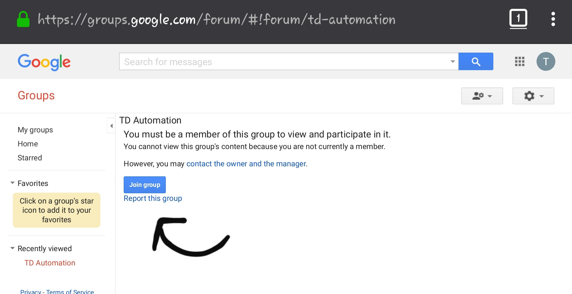Screen dimensions: 572x294
Task: Collapse the Favorites section
Action: point(13,183)
